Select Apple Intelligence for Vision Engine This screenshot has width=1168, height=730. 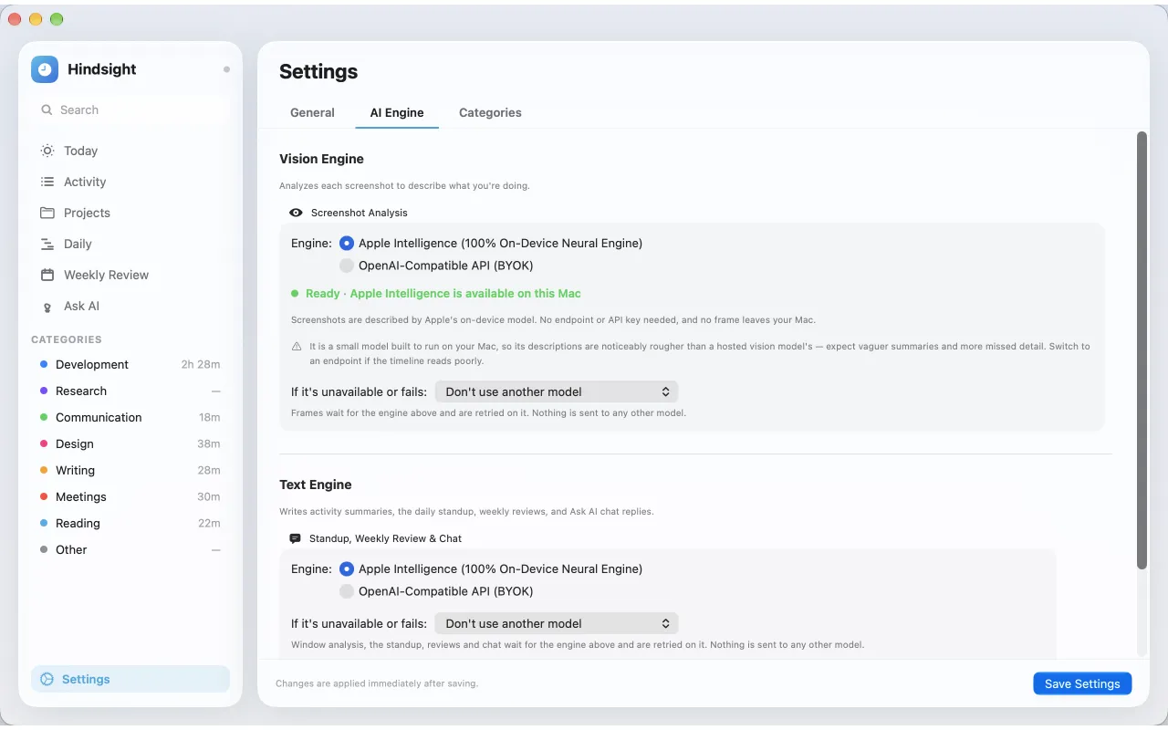[x=347, y=244]
